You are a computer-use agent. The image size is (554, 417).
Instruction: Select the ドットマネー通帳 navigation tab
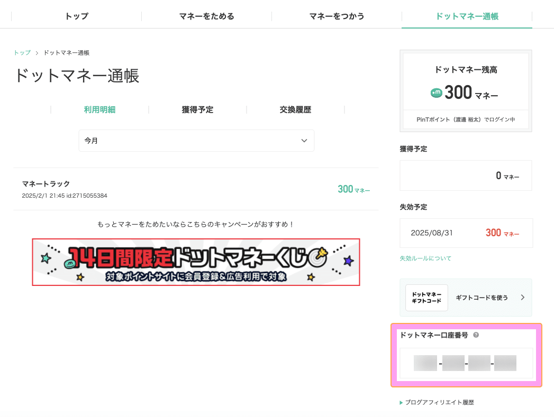tap(466, 16)
